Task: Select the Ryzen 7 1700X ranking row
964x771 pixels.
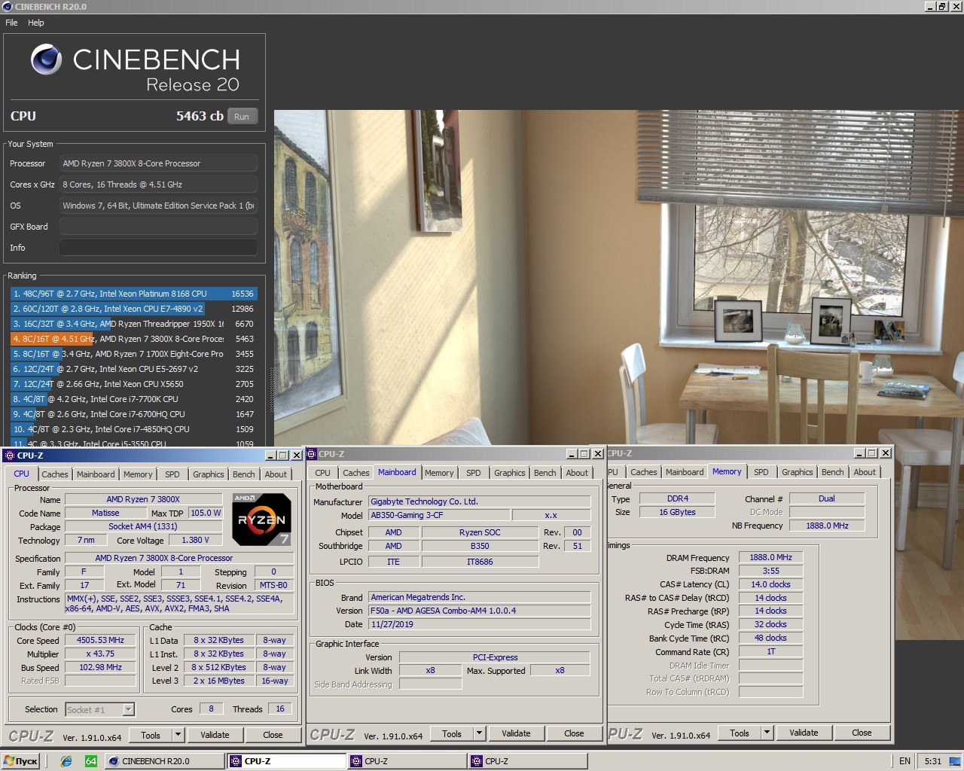Action: click(133, 354)
